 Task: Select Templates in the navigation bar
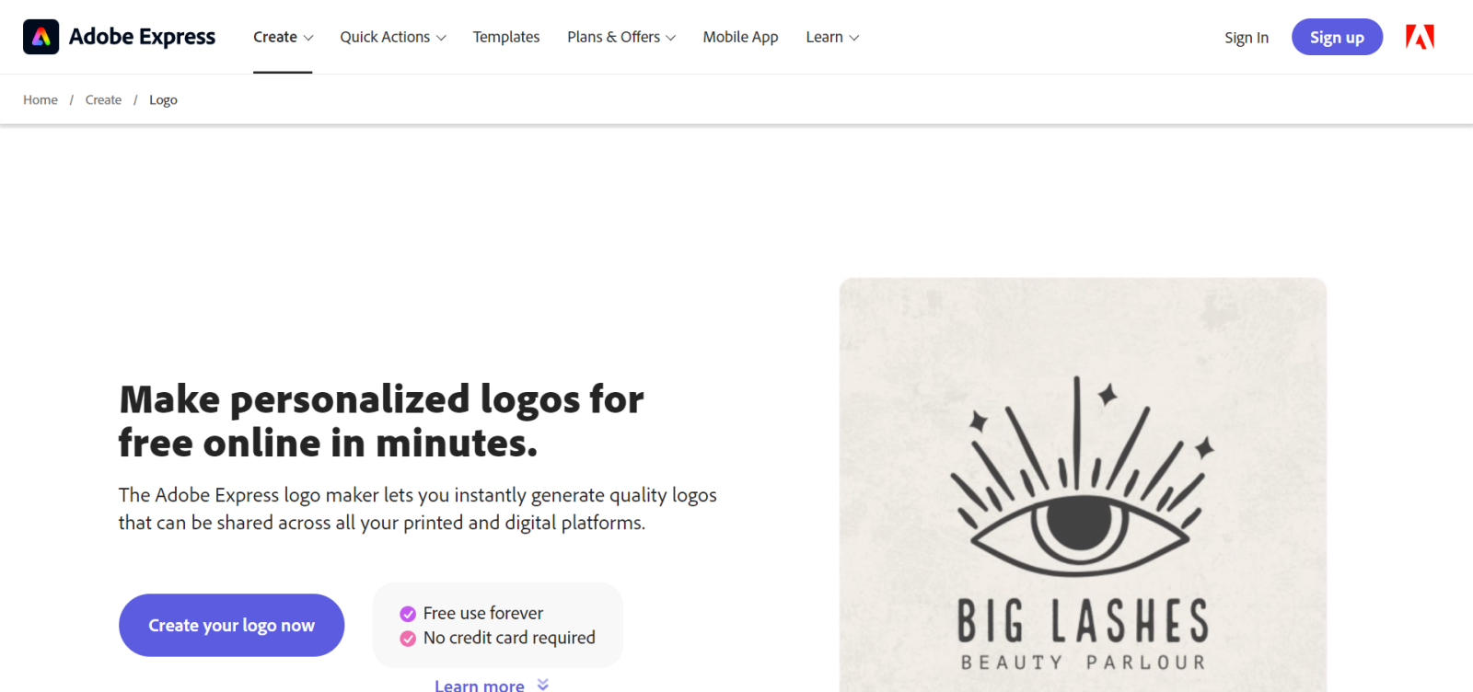[x=505, y=37]
